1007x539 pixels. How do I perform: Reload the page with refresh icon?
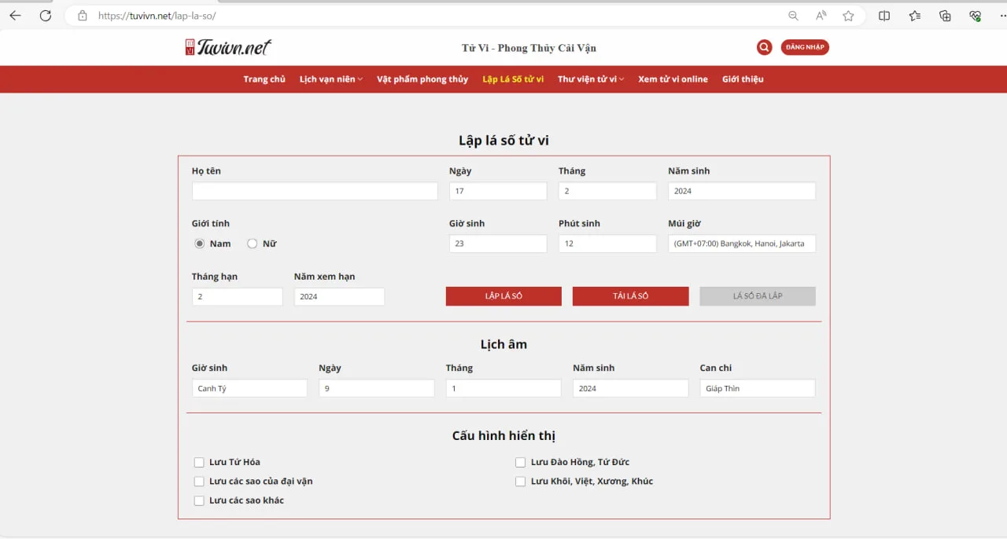pos(46,16)
